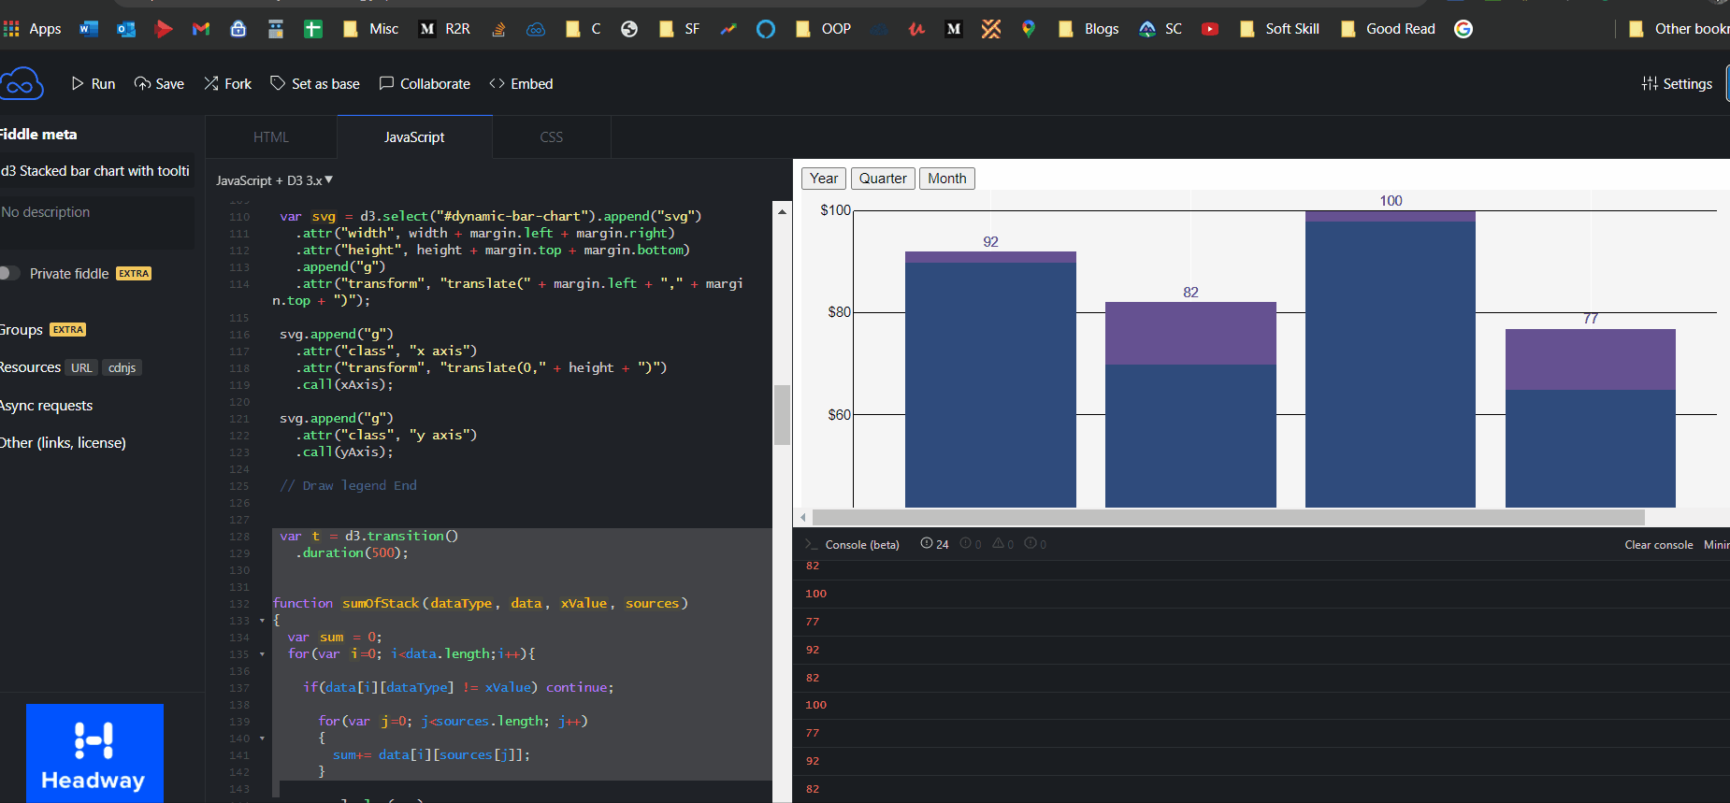Open the Soft Skill bookmarks folder
The width and height of the screenshot is (1730, 803).
click(1279, 29)
